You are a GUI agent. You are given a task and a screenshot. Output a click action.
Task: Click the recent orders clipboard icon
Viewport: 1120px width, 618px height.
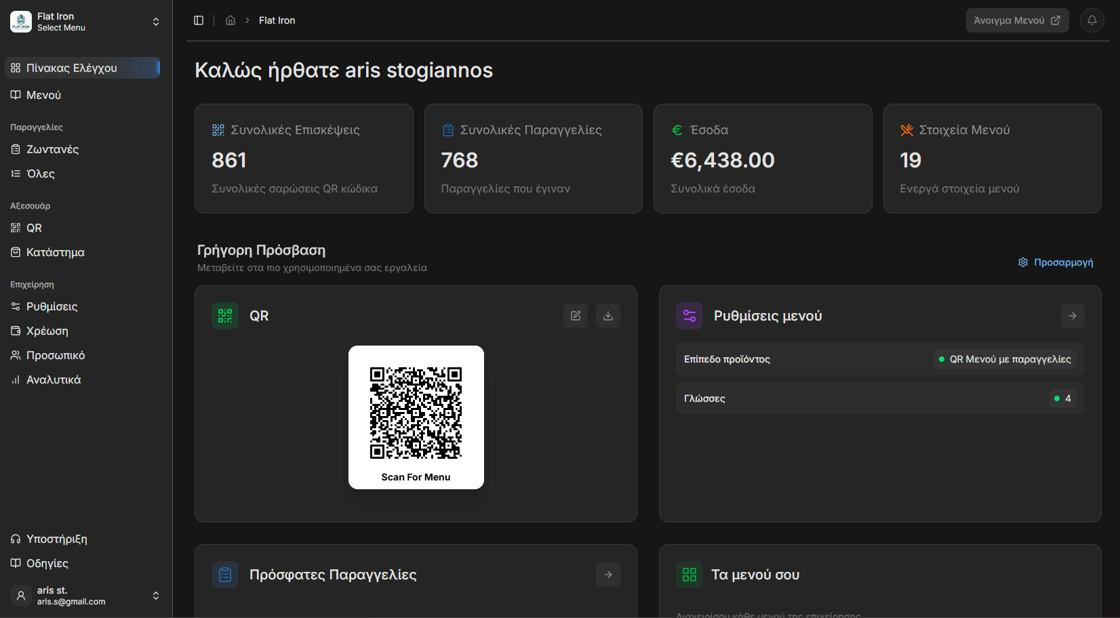point(225,575)
